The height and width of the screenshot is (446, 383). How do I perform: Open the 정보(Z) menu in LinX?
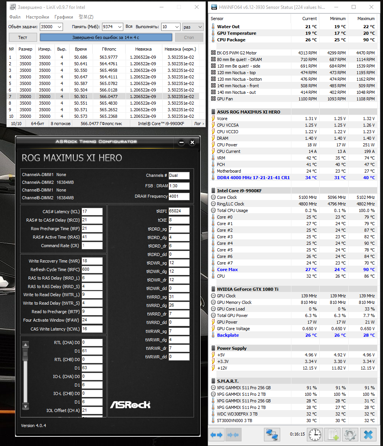(86, 17)
